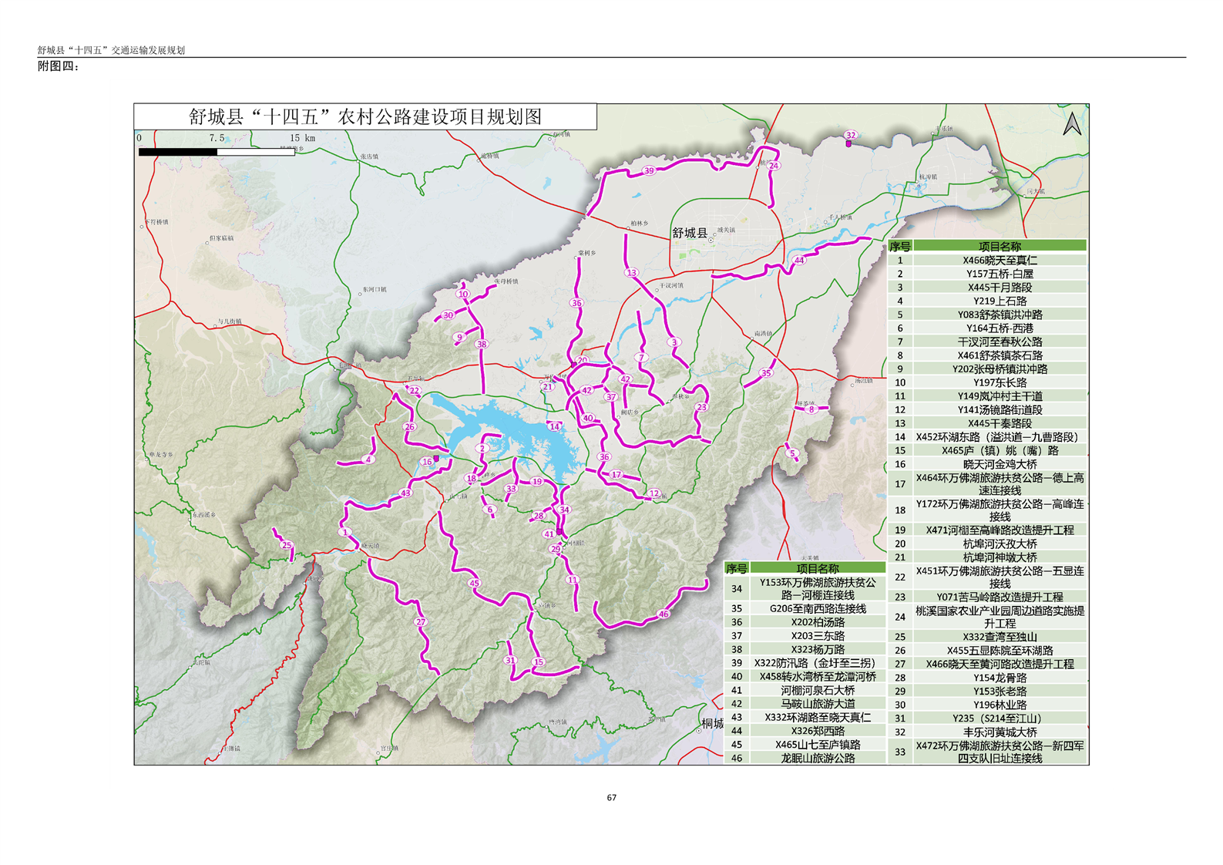This screenshot has width=1223, height=865.
Task: Select legend row X203三东路
Action: (x=805, y=636)
